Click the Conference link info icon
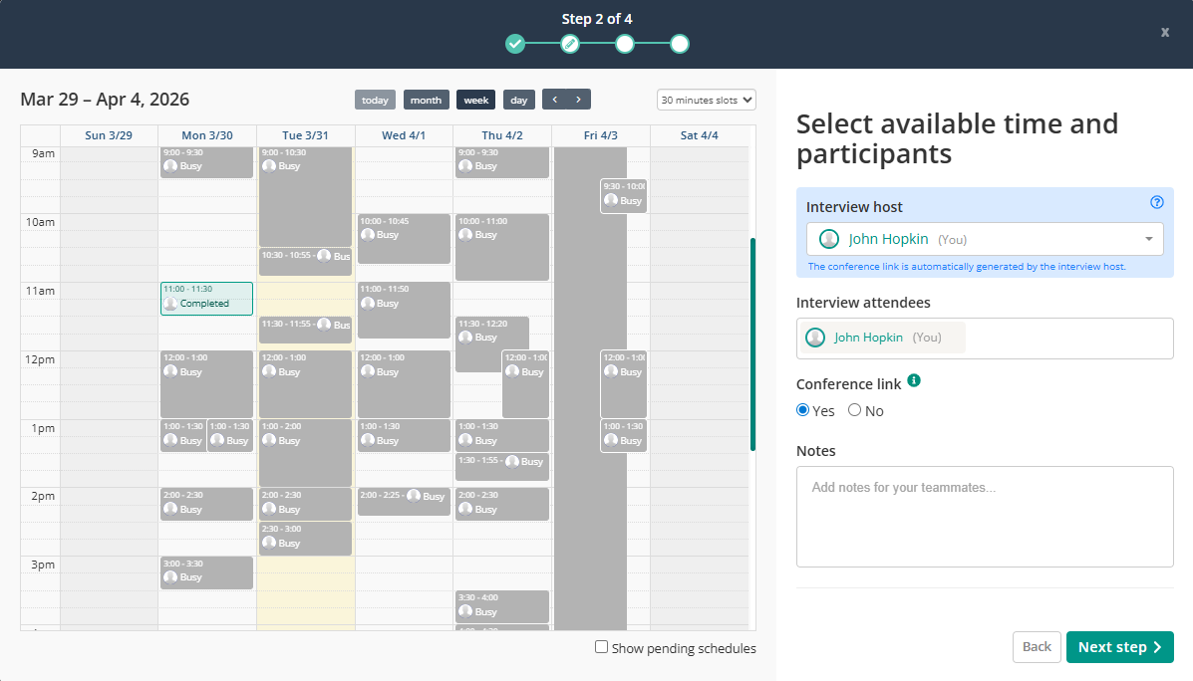1193x681 pixels. (914, 381)
